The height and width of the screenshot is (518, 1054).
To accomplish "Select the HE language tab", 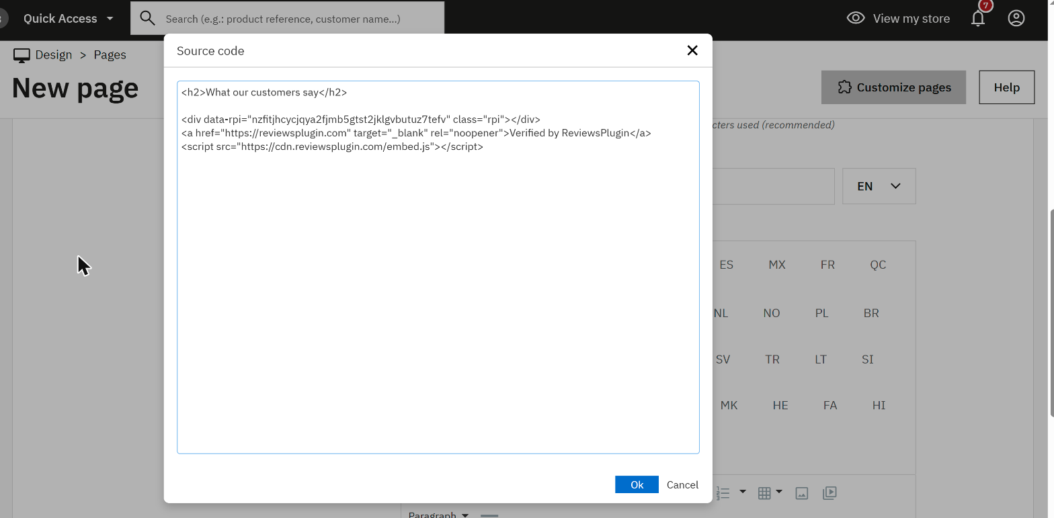I will [780, 405].
